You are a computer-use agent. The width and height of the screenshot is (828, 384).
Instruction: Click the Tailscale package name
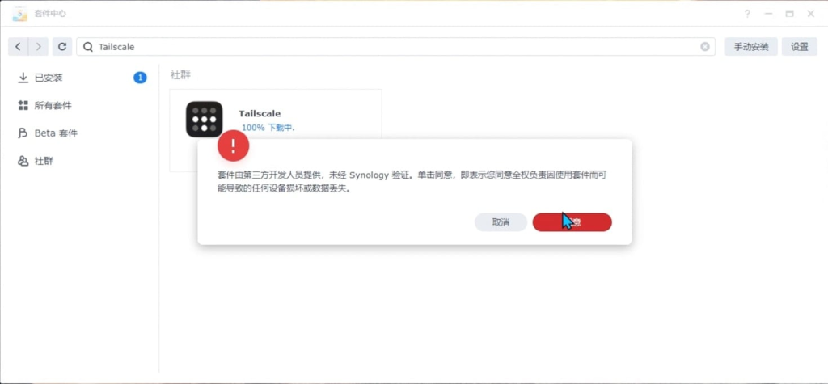pos(260,113)
